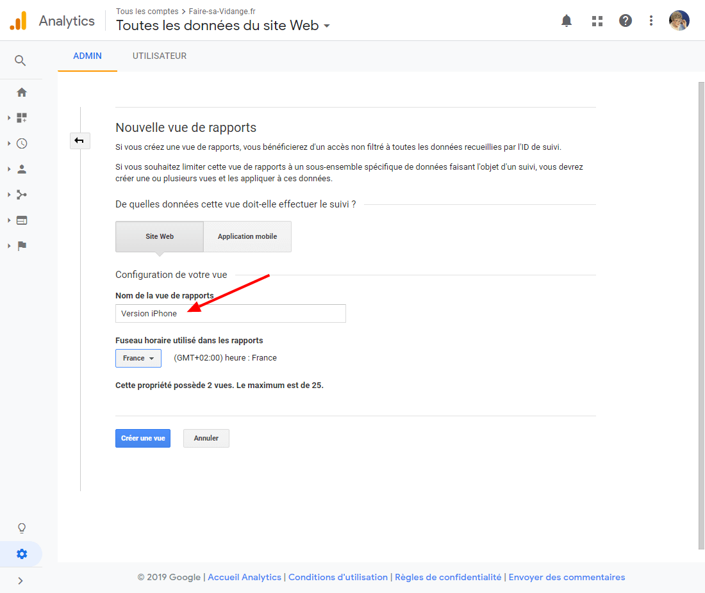Open the Accueil Analytics link
Viewport: 705px width, 593px height.
click(244, 577)
